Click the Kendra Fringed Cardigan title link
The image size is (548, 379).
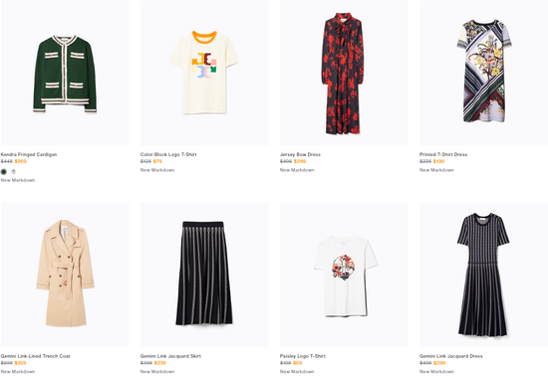pos(29,154)
